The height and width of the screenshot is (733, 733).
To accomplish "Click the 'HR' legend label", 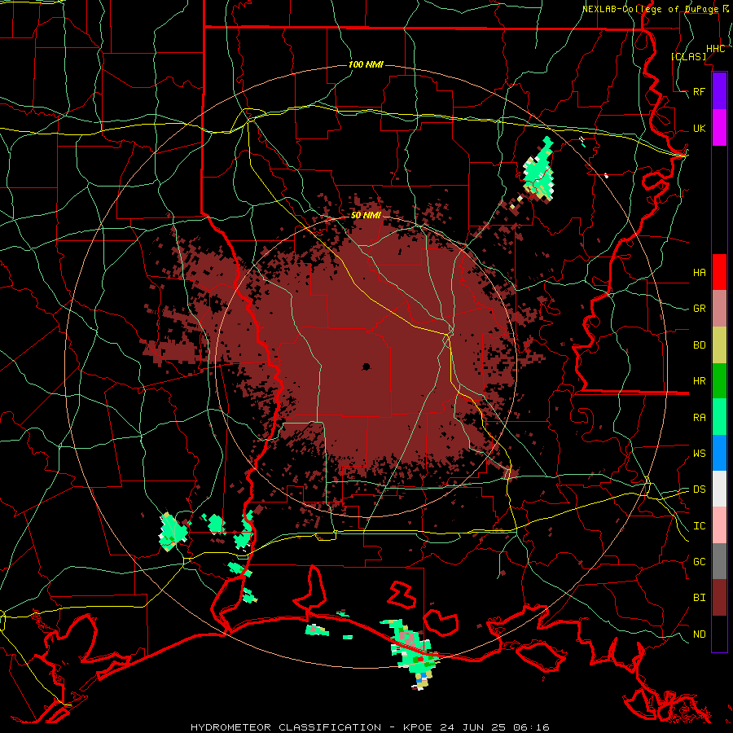I will (x=700, y=381).
